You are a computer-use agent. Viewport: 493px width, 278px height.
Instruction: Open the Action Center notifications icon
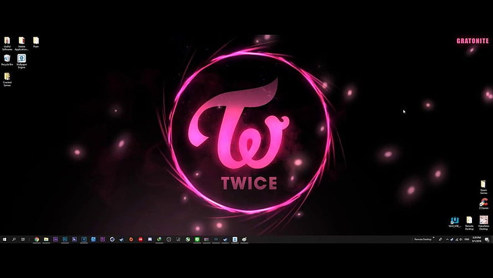487,239
